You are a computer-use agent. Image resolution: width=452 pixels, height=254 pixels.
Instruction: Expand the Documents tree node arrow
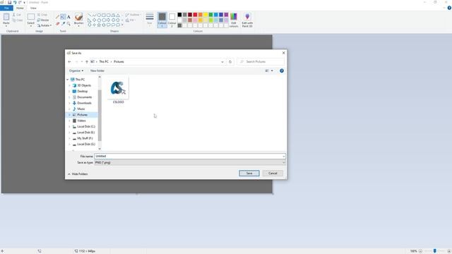(x=69, y=97)
